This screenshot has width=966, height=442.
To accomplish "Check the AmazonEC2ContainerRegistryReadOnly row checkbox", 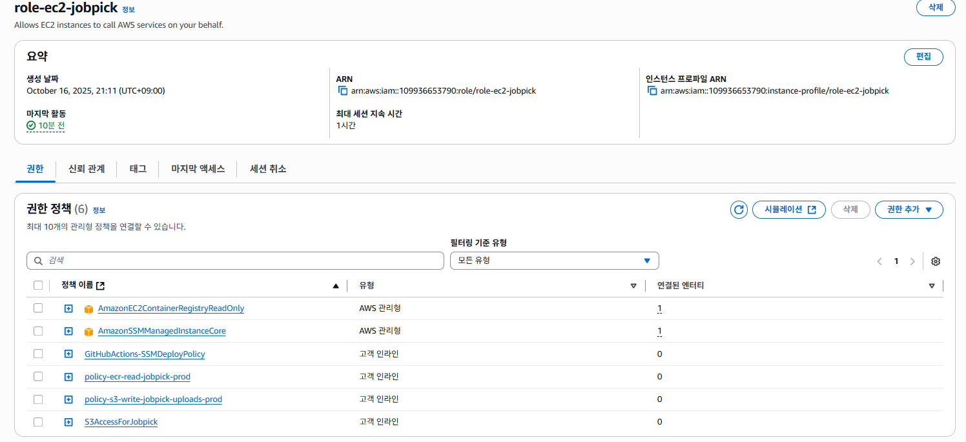I will click(x=38, y=308).
